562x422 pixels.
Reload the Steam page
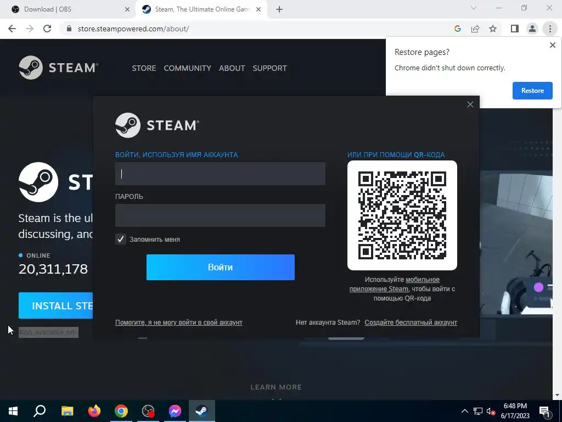[x=47, y=29]
